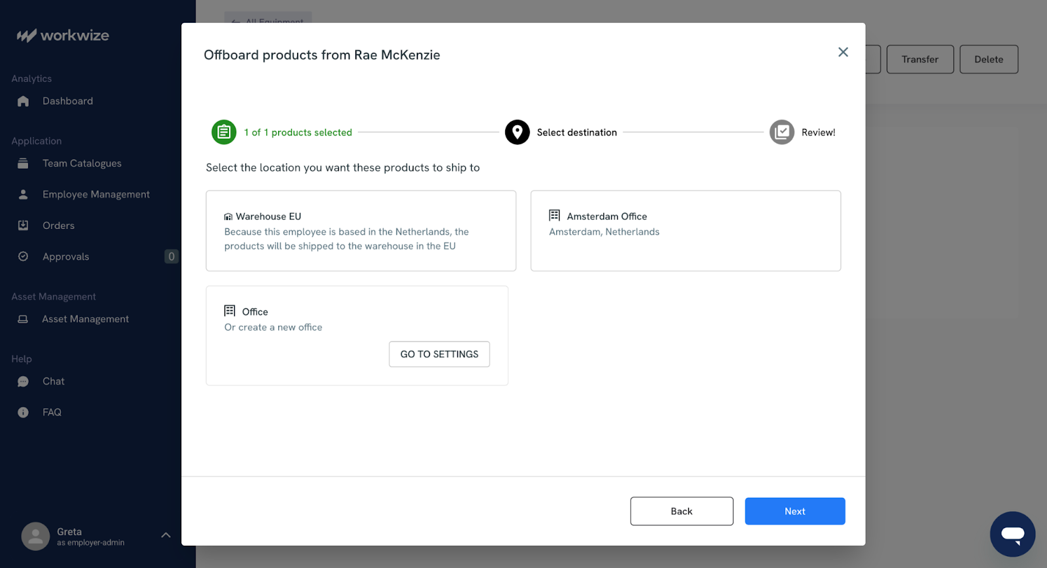
Task: Click the FAQ info icon
Action: click(24, 412)
